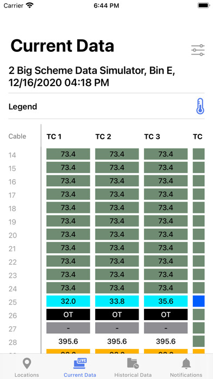213x379 pixels.
Task: Tap 33.8 reading under TC 2
Action: click(x=117, y=301)
